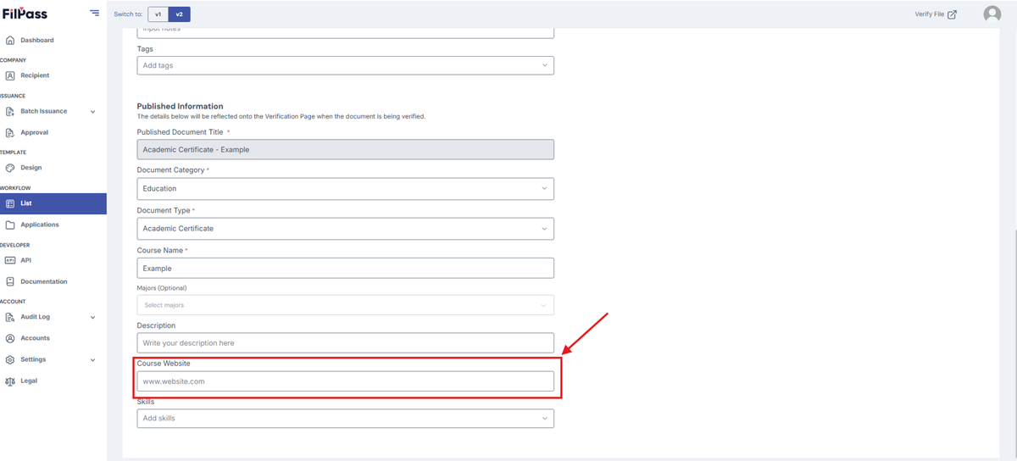Open Approval menu item

click(x=34, y=132)
